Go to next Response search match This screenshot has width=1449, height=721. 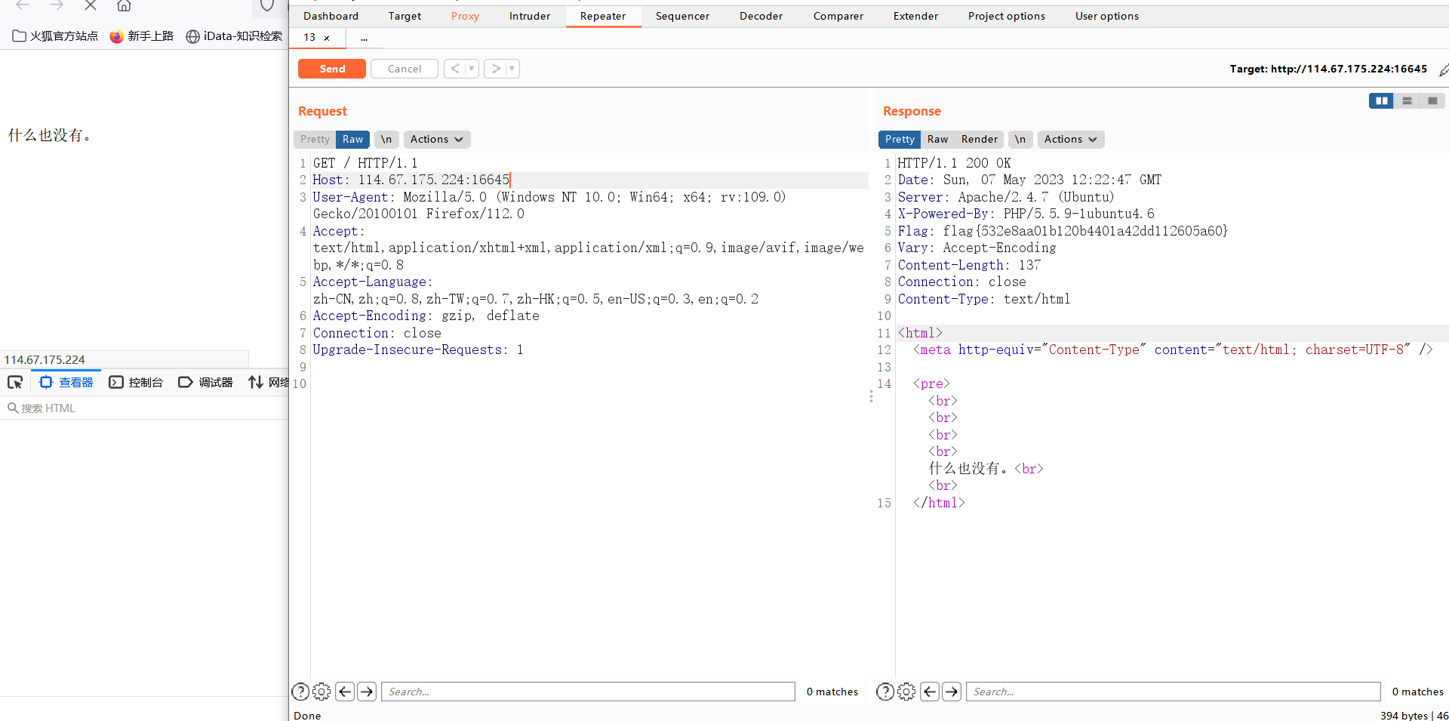point(952,692)
